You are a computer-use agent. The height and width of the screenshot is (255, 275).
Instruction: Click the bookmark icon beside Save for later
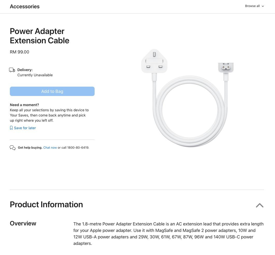[11, 128]
